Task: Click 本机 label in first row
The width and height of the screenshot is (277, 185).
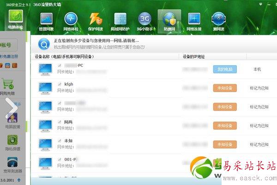Action: tap(257, 69)
